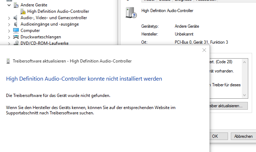Image resolution: width=256 pixels, height=152 pixels.
Task: Click the Druckwarteschlangen printer icon
Action: (16, 37)
